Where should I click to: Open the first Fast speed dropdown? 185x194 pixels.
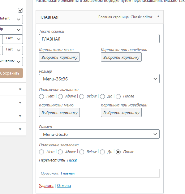12,39
